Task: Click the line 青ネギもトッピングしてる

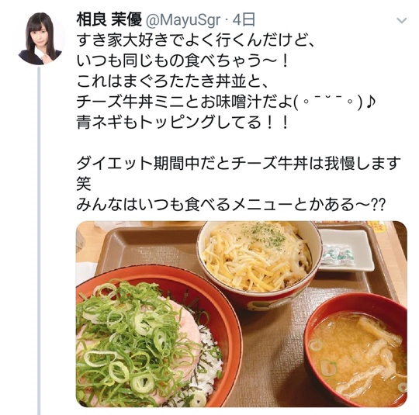Action: [x=182, y=123]
